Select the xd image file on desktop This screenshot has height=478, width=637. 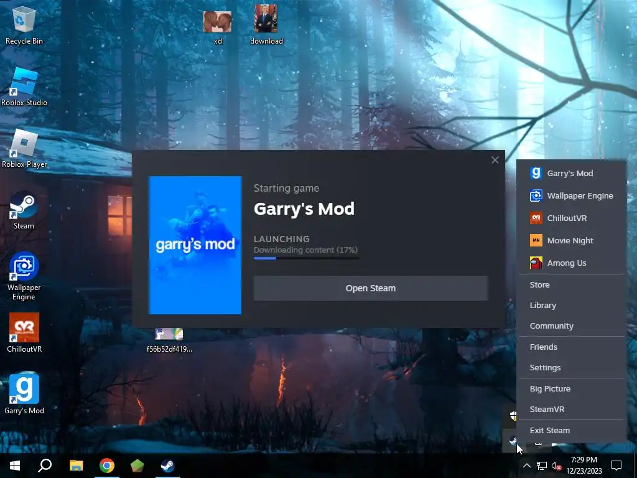(x=218, y=27)
